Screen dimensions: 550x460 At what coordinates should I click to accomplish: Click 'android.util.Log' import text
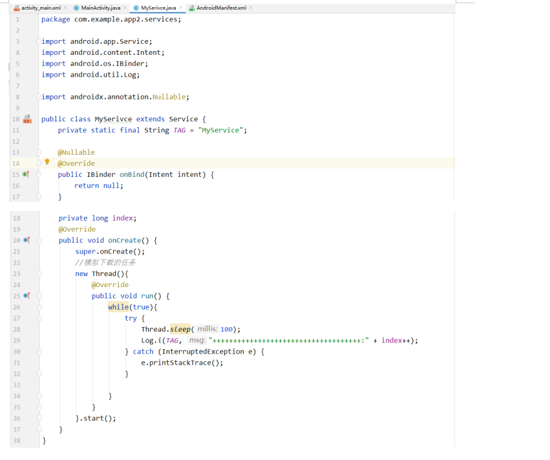(x=103, y=75)
